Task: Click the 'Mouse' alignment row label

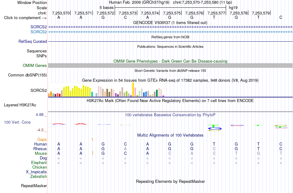Action: (41, 154)
